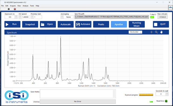The image size is (173, 106).
Task: Toggle the Running Mean button
Action: coord(137,24)
